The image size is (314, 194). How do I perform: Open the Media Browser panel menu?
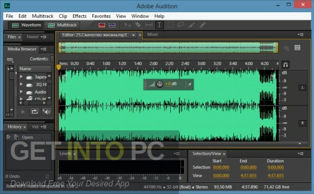pyautogui.click(x=43, y=49)
